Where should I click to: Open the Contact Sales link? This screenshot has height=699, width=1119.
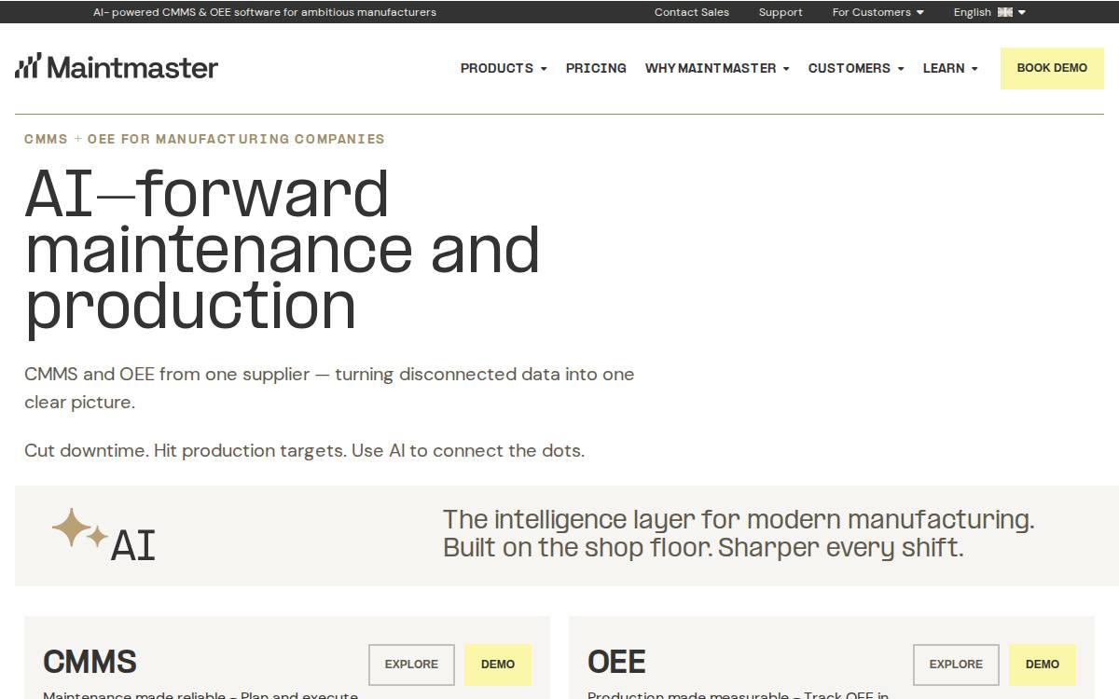[692, 12]
